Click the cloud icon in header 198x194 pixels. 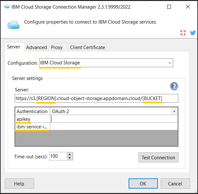pyautogui.click(x=13, y=24)
